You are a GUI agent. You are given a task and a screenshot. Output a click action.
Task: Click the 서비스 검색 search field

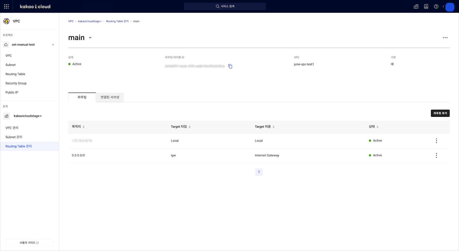[225, 6]
